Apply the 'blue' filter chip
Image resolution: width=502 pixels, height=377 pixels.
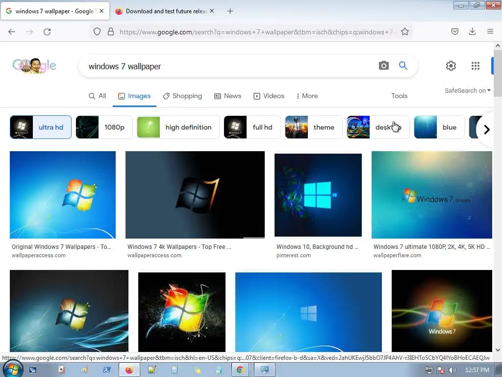tap(439, 127)
